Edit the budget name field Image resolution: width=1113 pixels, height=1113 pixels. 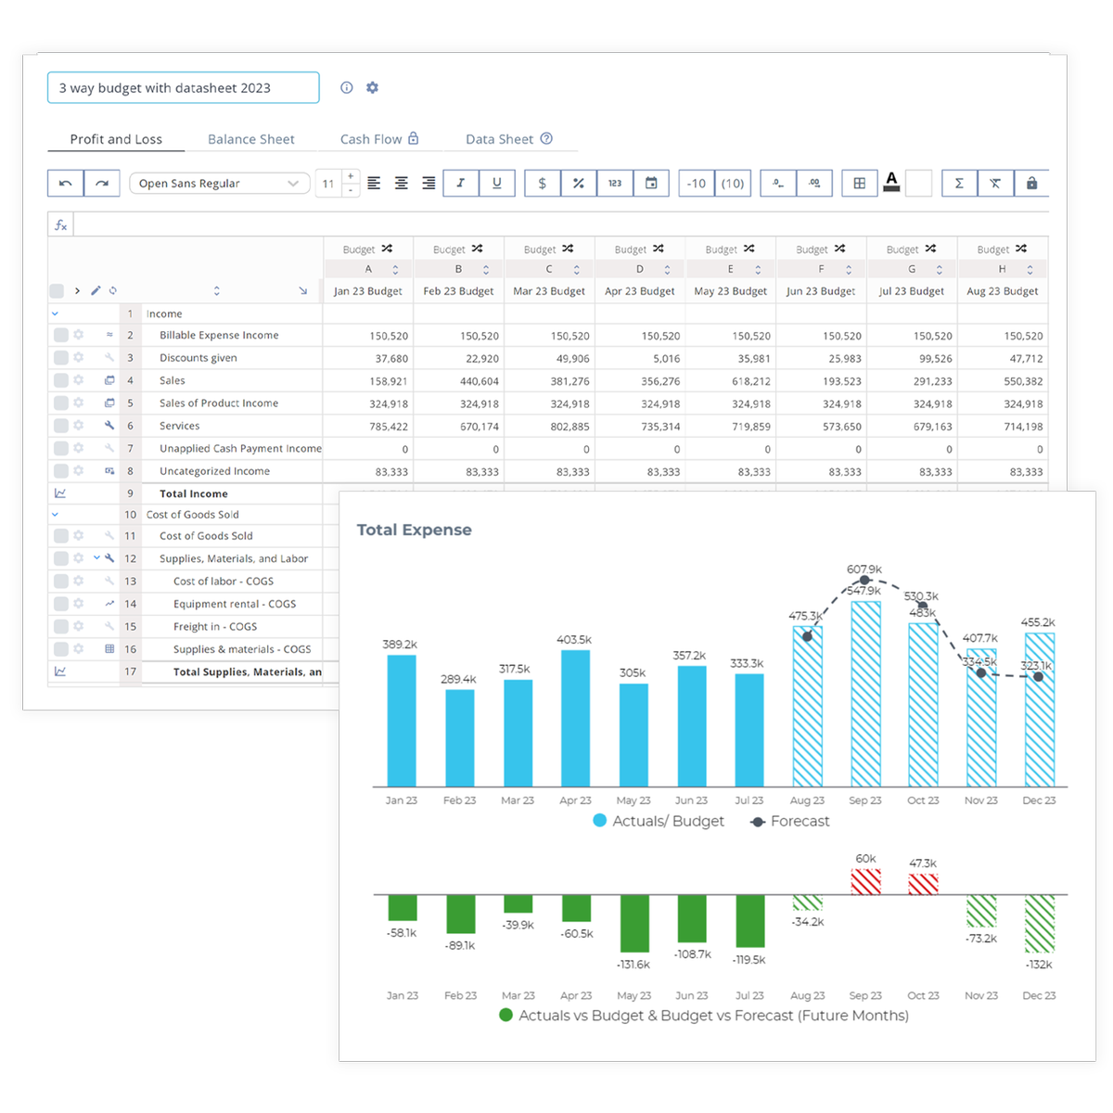coord(184,87)
